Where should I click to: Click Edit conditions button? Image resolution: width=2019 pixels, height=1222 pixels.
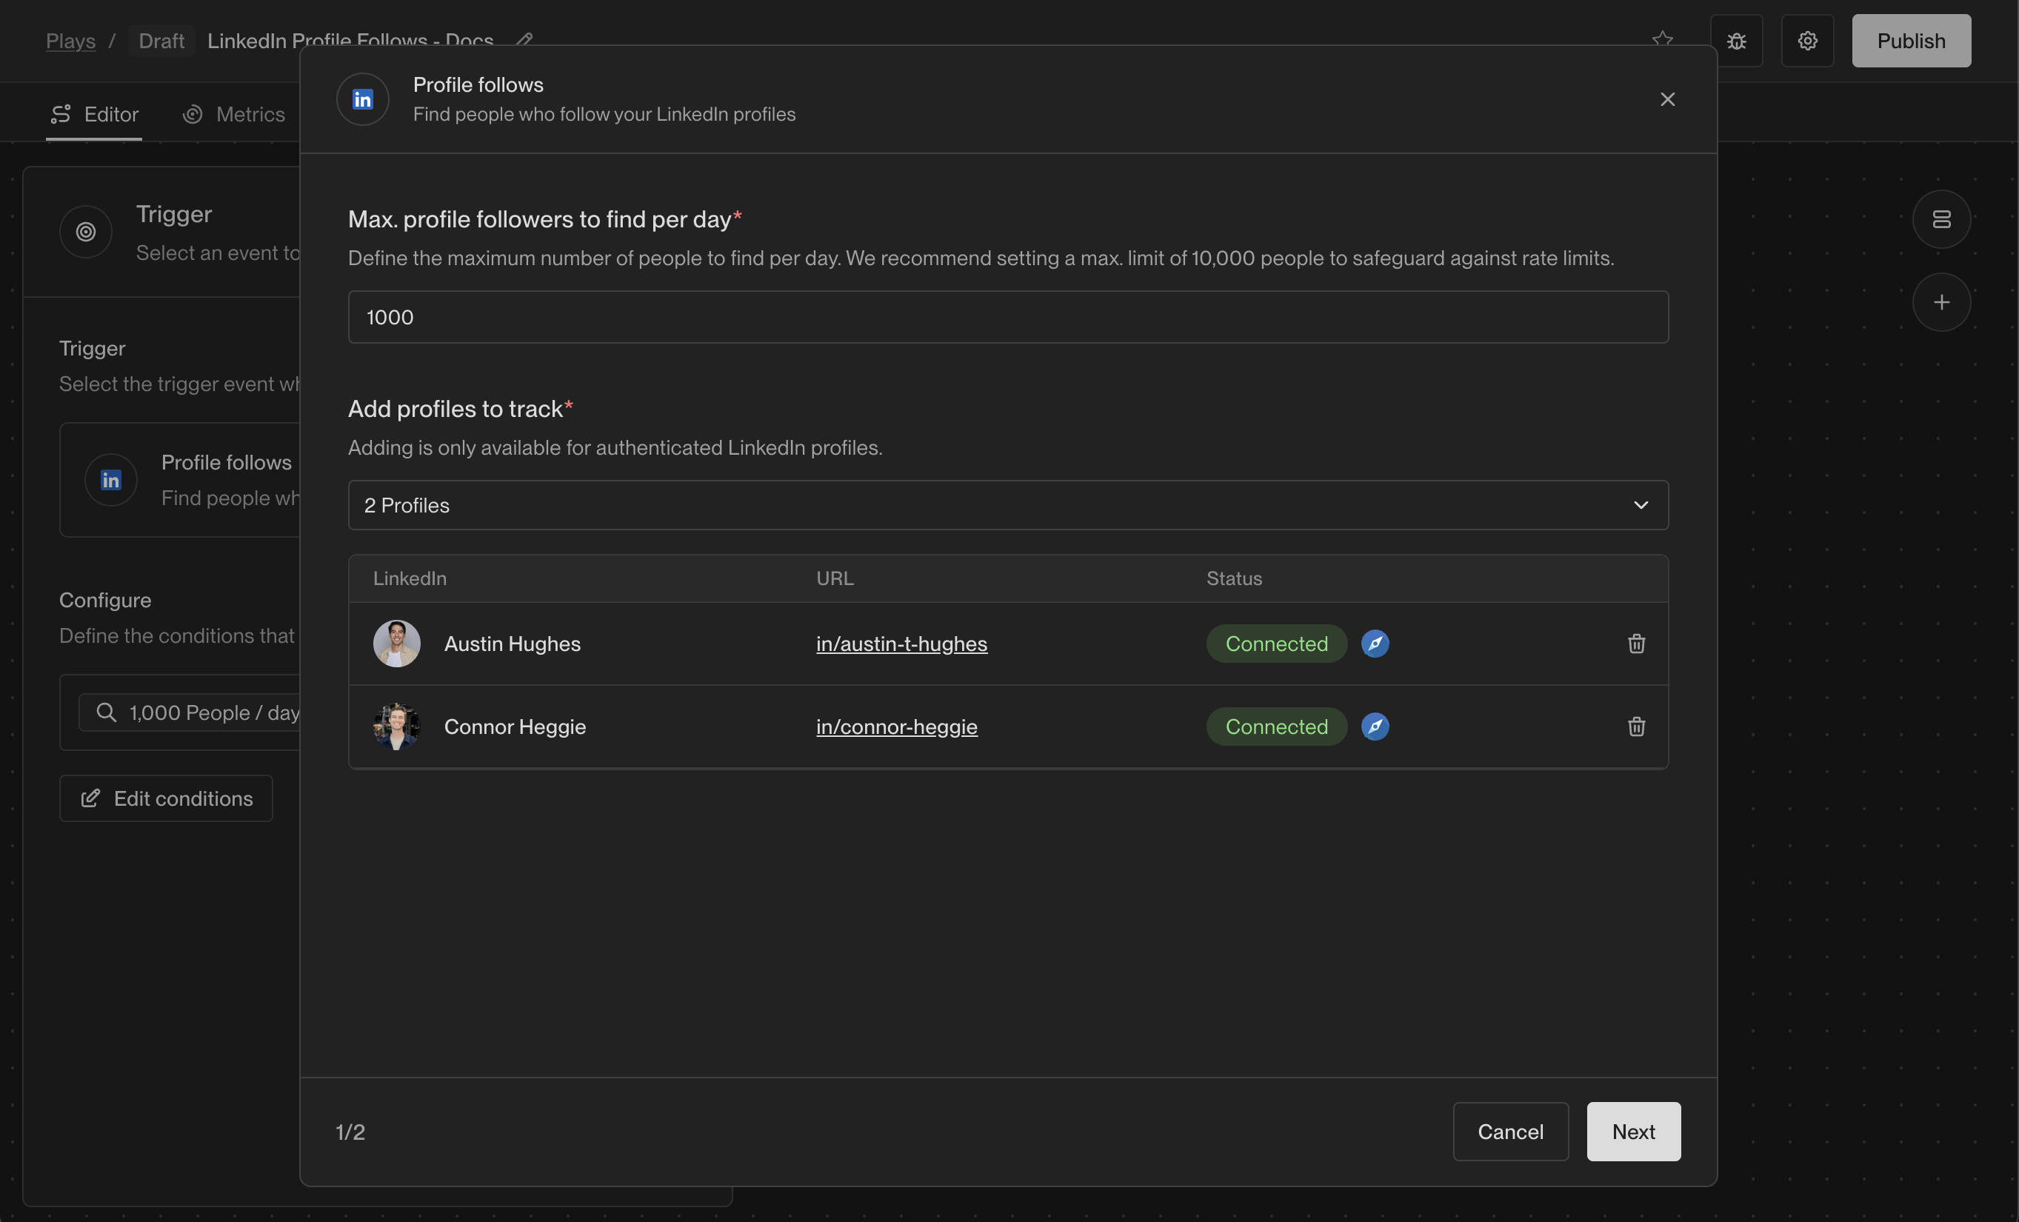(167, 798)
